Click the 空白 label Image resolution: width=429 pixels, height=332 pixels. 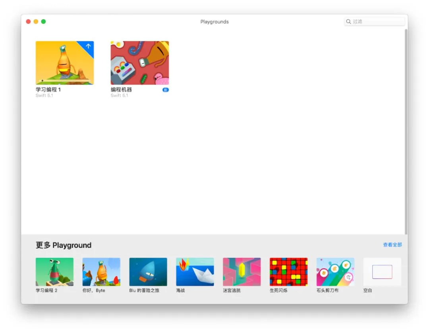(367, 290)
